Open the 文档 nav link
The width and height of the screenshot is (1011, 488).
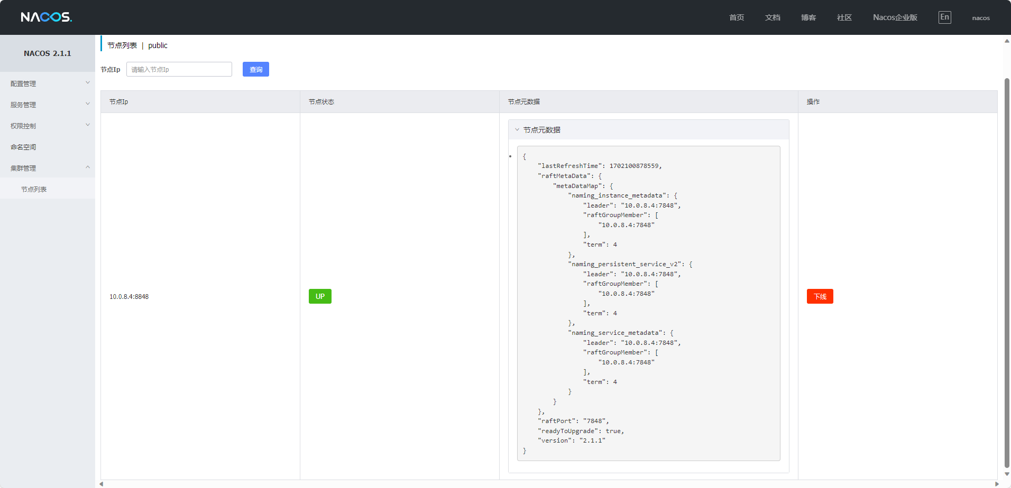click(x=773, y=17)
